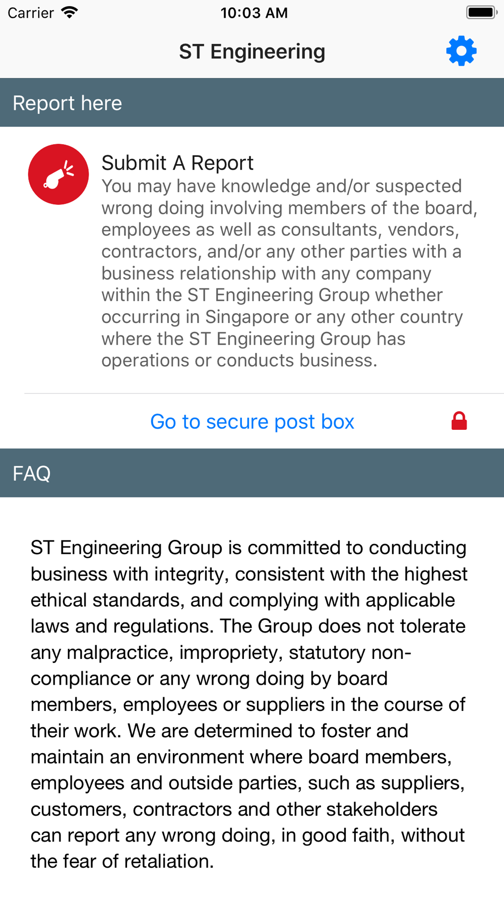
Task: Tap 'without the fear of retaliation' text
Action: tap(247, 848)
